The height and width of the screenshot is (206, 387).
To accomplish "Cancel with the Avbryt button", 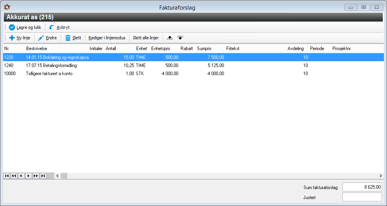I will (x=60, y=27).
